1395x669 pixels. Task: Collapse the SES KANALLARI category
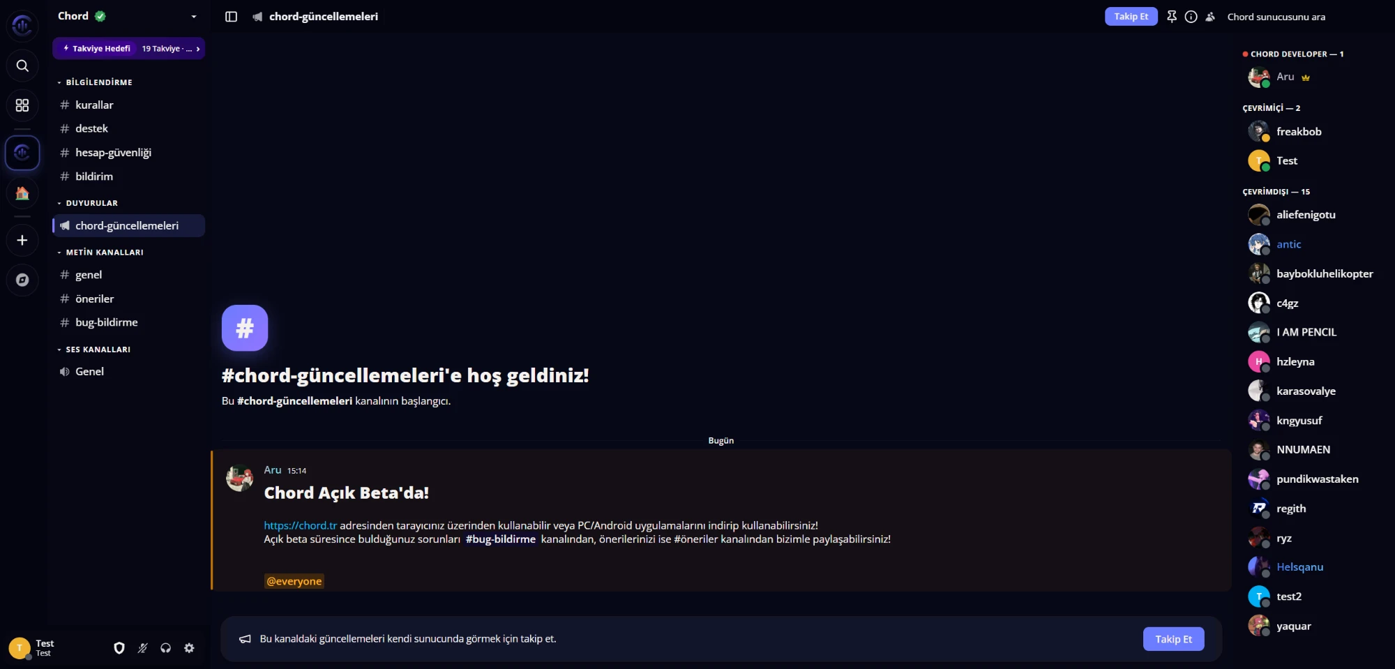click(x=94, y=349)
